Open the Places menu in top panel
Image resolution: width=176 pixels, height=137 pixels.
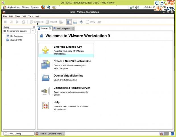click(25, 7)
